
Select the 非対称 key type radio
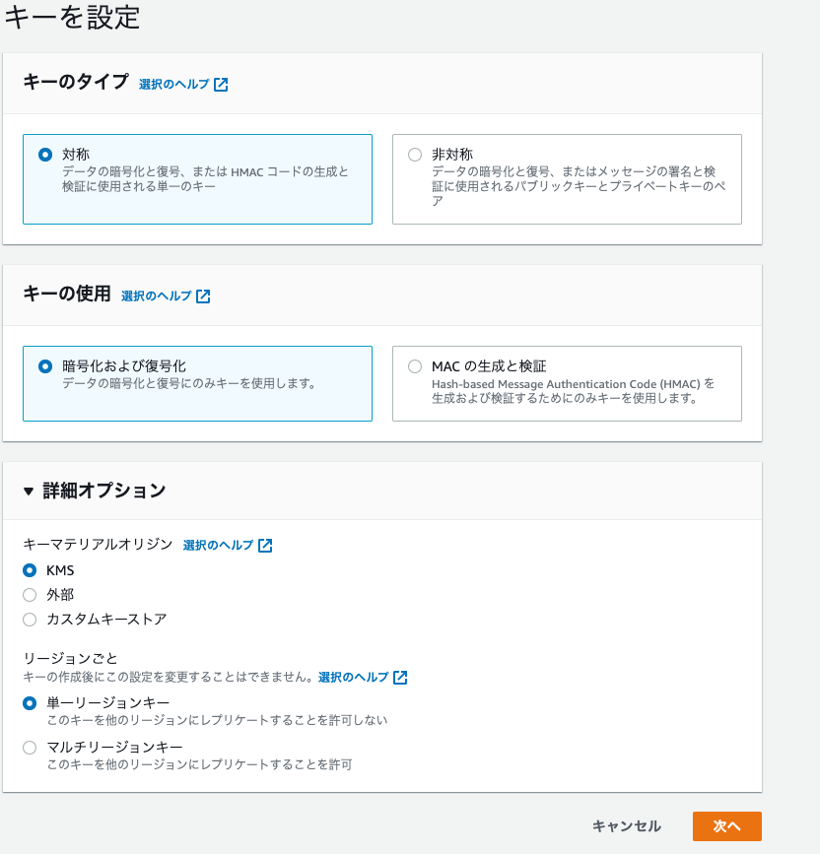point(414,155)
